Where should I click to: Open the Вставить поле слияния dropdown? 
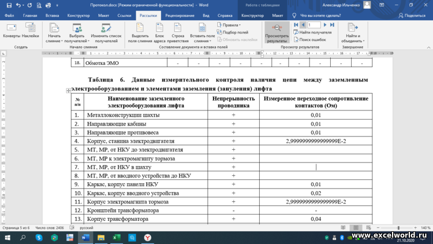click(x=203, y=33)
